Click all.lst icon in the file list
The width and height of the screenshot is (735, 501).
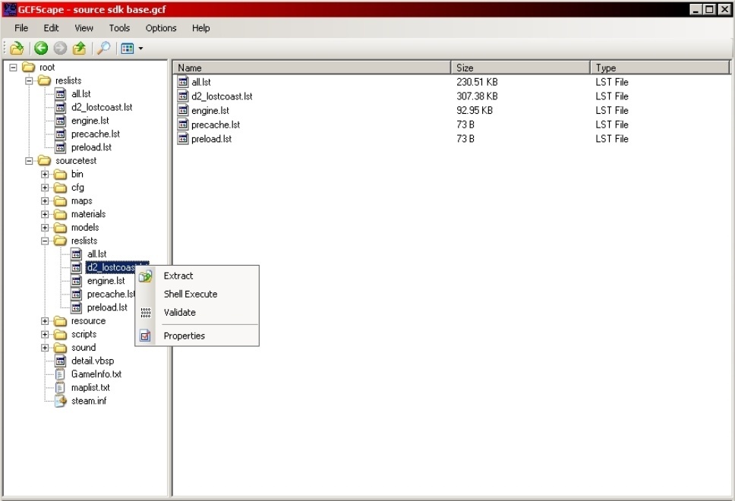(183, 82)
